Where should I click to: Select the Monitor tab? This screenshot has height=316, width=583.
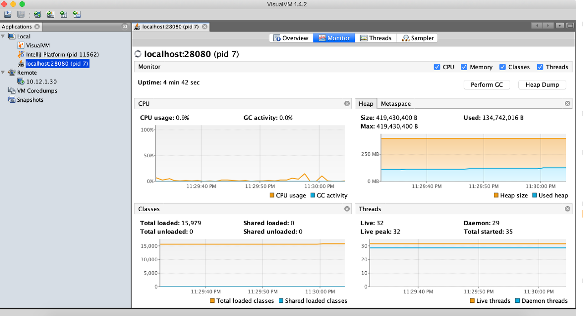click(x=334, y=38)
